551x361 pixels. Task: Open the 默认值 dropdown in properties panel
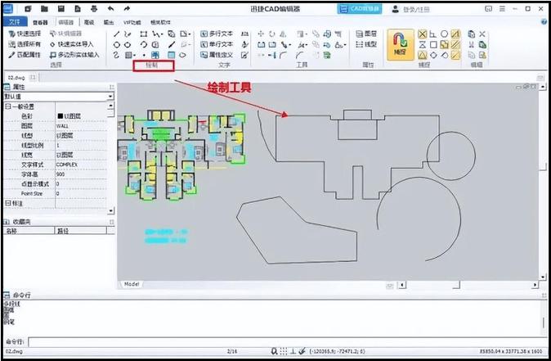point(110,97)
